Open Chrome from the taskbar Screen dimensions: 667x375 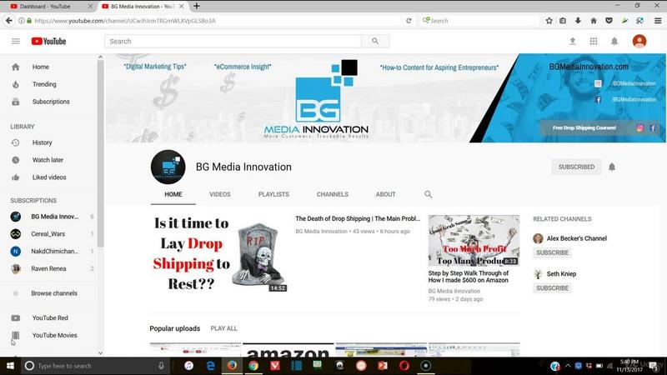pyautogui.click(x=253, y=366)
